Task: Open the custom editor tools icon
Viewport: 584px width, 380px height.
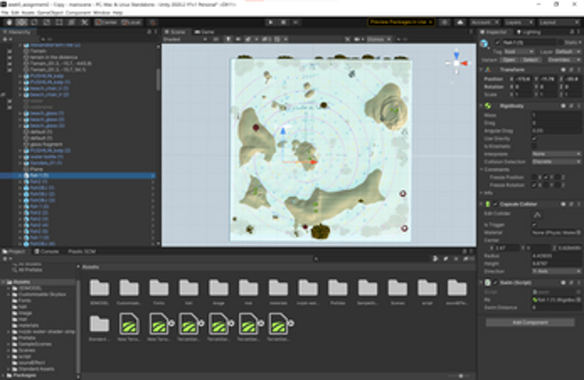Action: 85,22
